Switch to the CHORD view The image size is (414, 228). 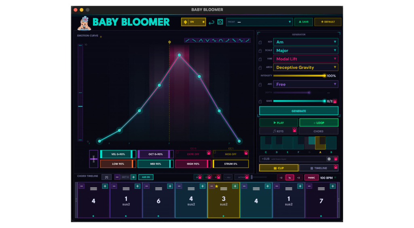[x=319, y=131]
